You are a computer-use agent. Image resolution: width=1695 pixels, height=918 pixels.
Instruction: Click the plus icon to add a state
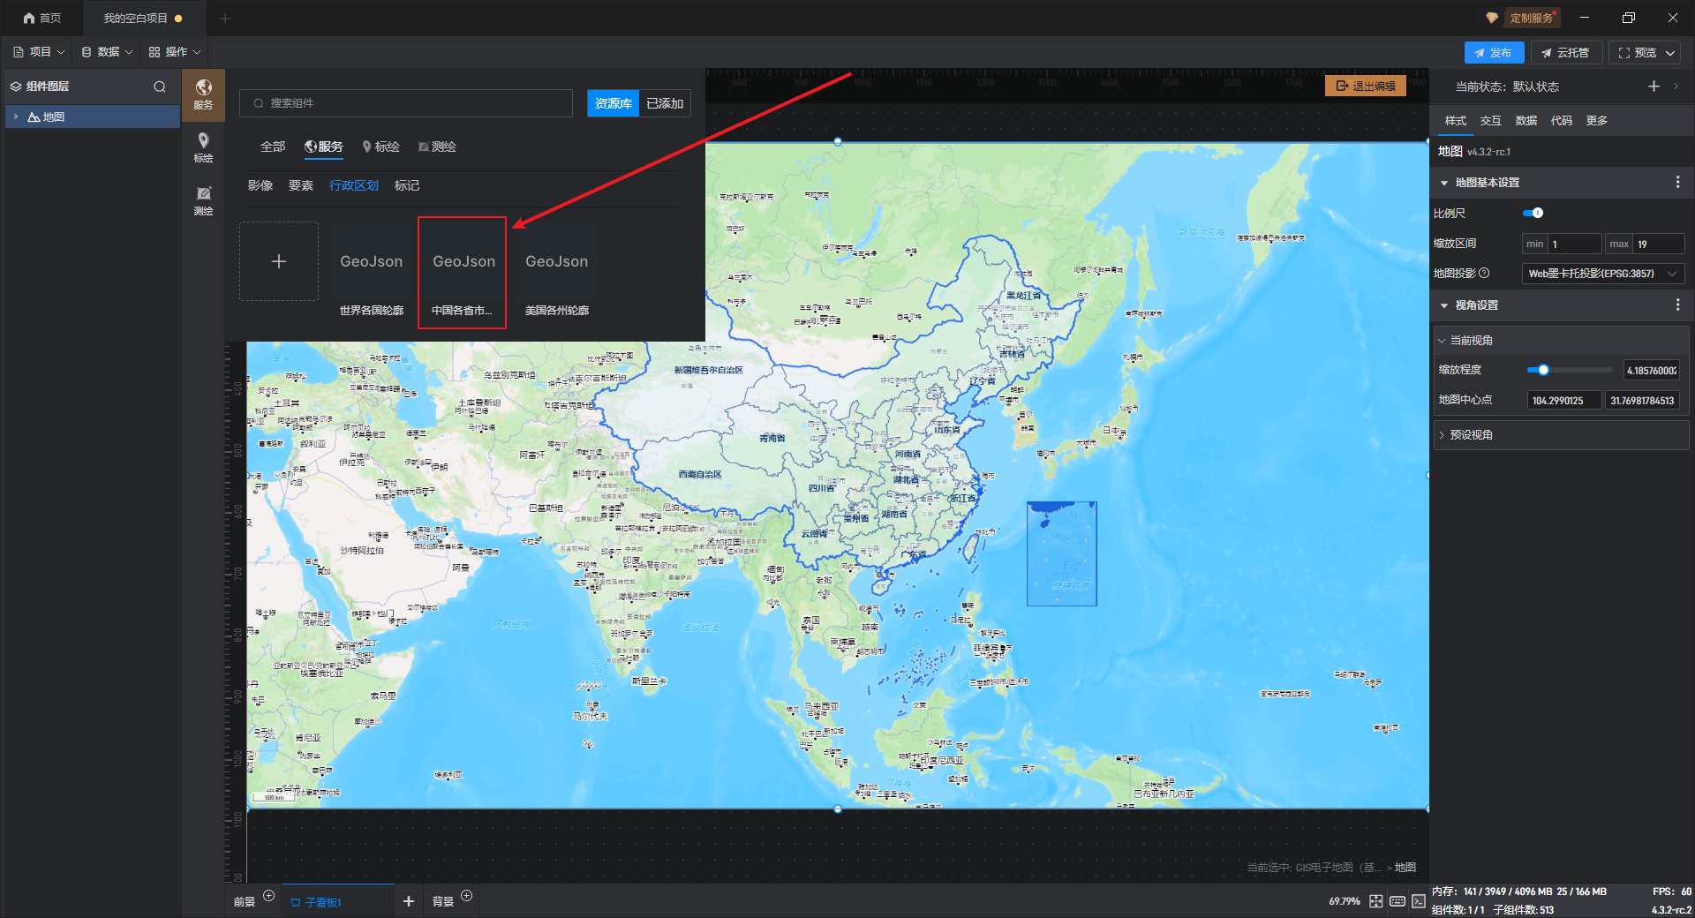1654,87
